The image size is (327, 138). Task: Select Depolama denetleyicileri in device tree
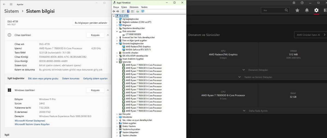click(x=134, y=28)
